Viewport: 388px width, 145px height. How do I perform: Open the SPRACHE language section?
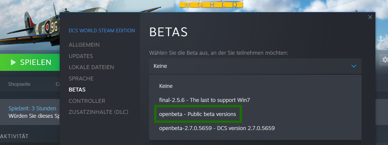click(81, 79)
